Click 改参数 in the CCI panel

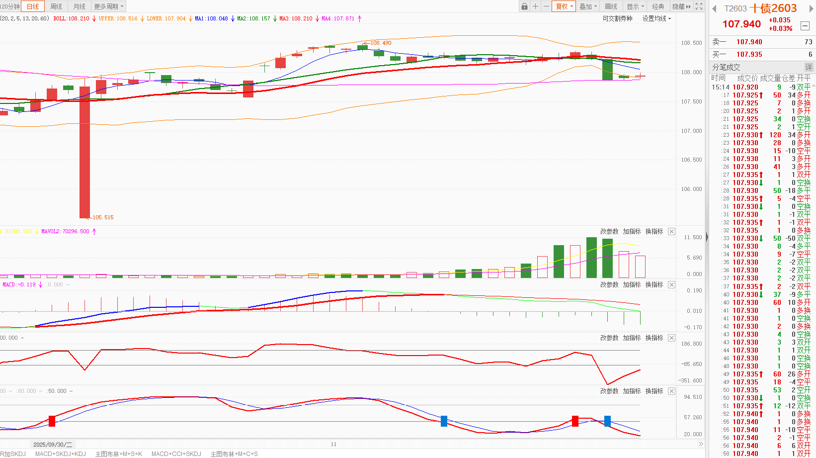pos(609,338)
